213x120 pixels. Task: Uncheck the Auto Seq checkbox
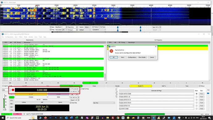coord(71,103)
